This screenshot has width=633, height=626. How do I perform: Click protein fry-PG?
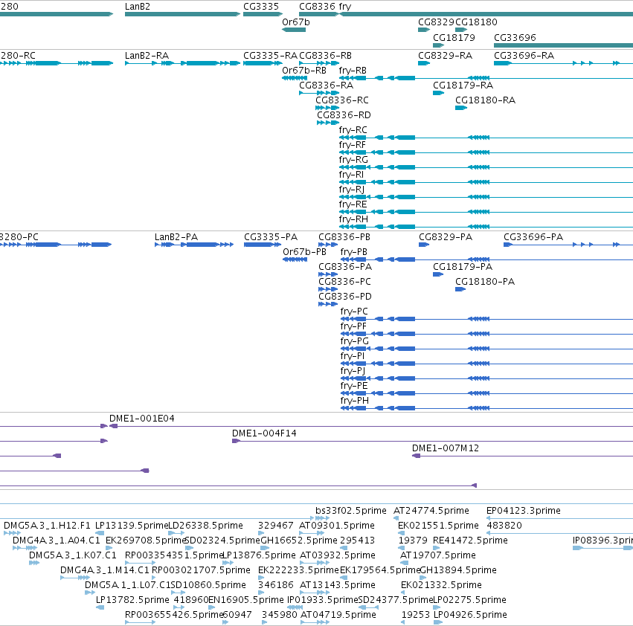[486, 349]
